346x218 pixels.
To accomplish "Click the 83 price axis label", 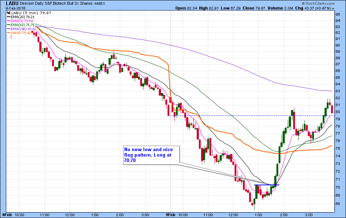I will click(x=338, y=91).
